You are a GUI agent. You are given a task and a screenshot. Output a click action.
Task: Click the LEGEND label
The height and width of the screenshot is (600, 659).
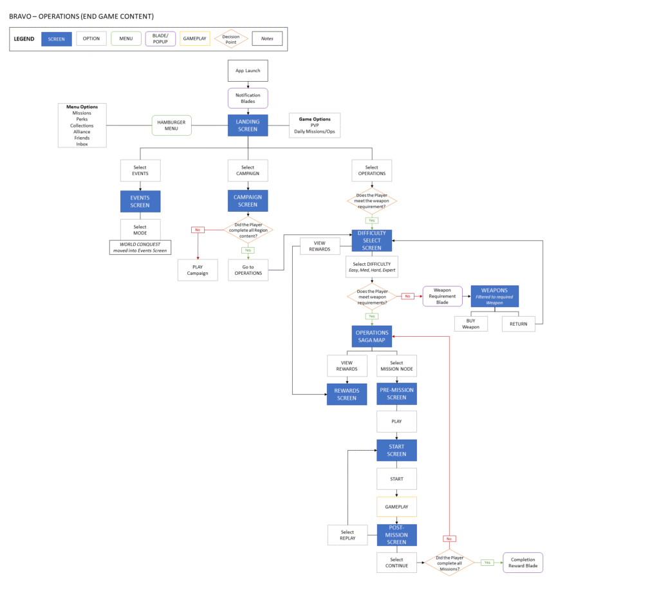(x=24, y=39)
